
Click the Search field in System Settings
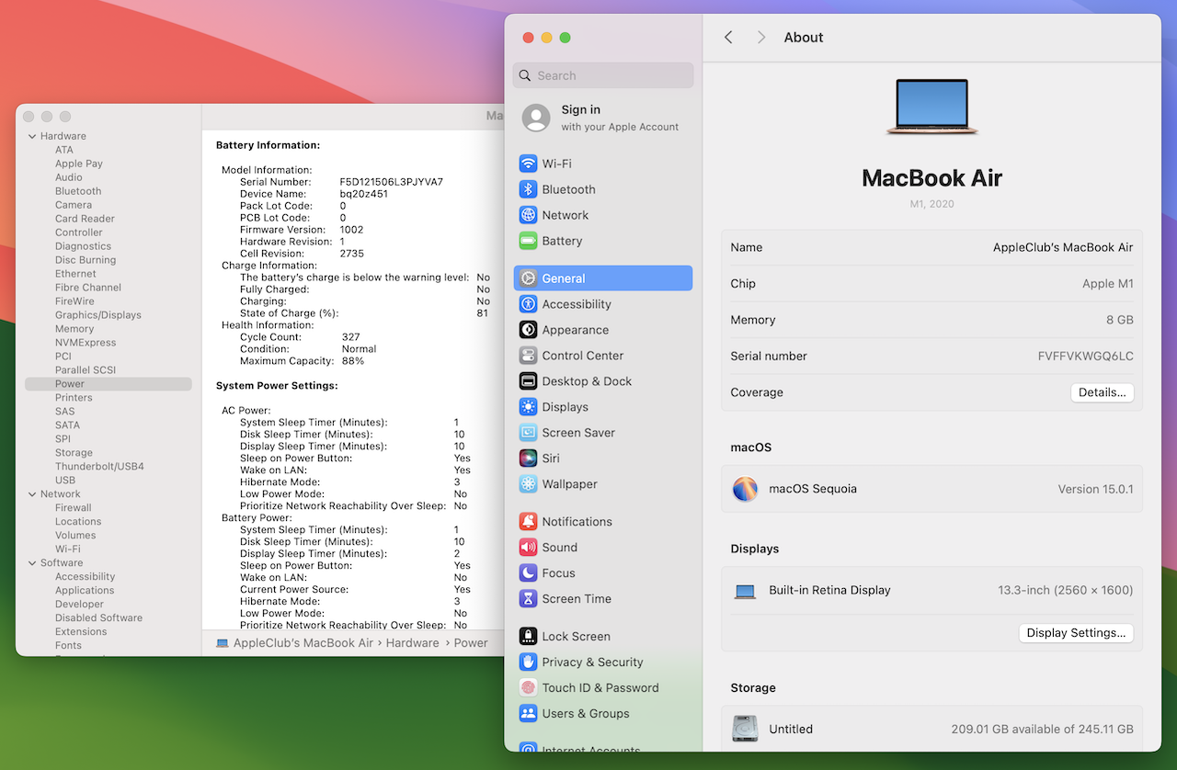(603, 75)
